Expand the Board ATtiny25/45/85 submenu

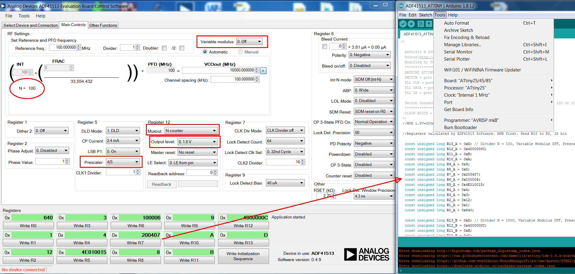click(493, 81)
